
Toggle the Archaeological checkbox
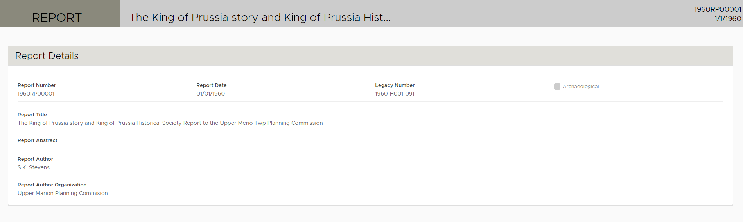pyautogui.click(x=557, y=87)
